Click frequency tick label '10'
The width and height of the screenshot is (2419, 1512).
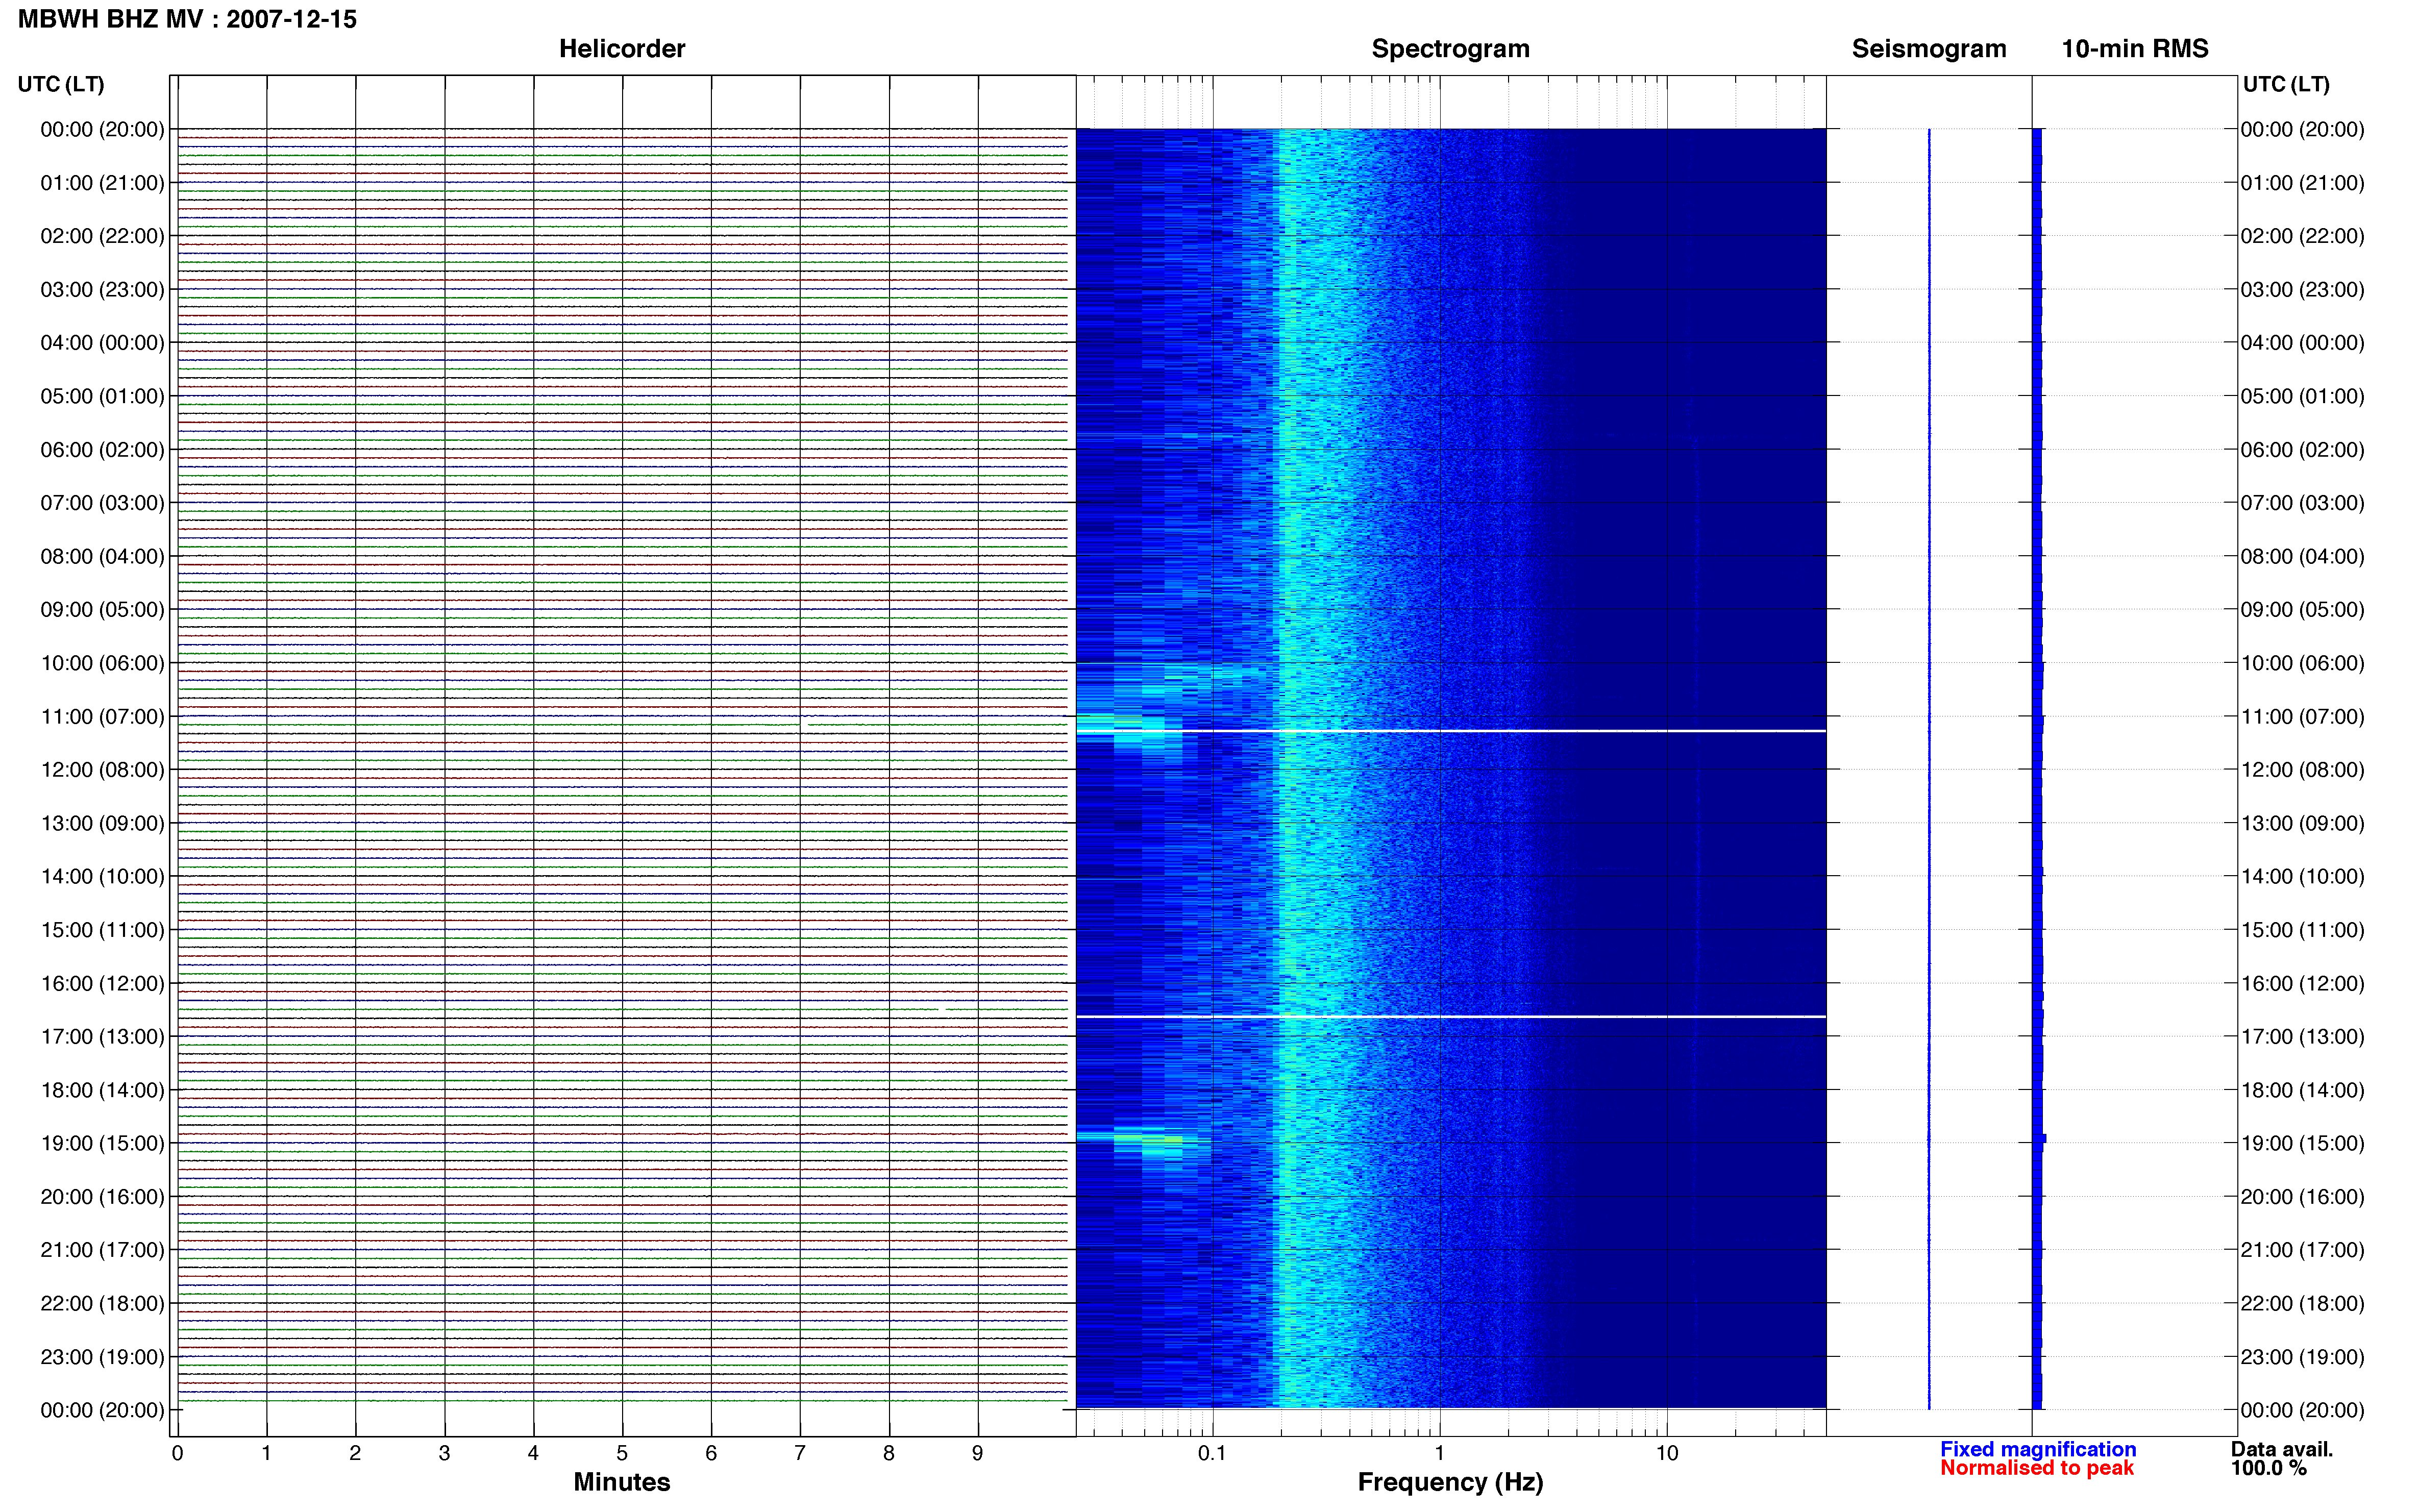click(x=1666, y=1453)
